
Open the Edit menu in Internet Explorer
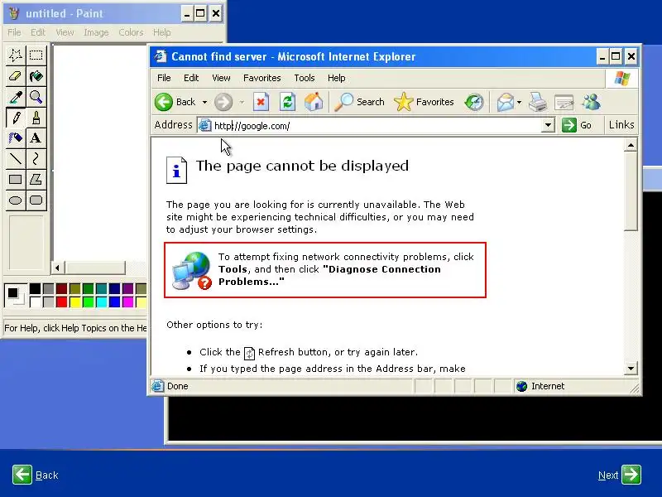point(191,78)
